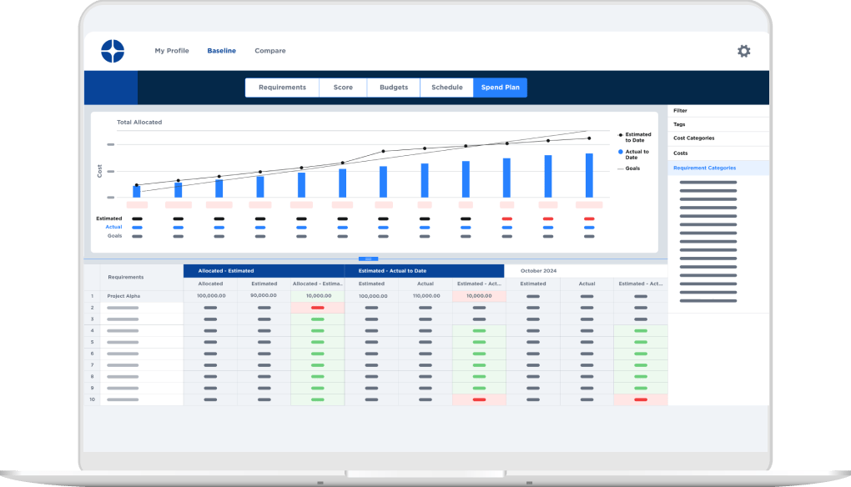This screenshot has width=851, height=487.
Task: Select the Spend Plan tab
Action: coord(500,88)
